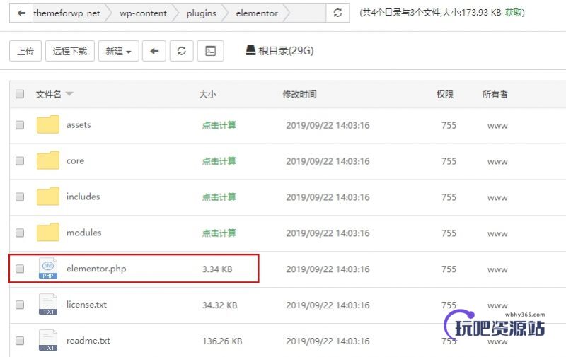Click the breadcrumb back arrow icon
Screen dimensions: 566x357
point(21,13)
